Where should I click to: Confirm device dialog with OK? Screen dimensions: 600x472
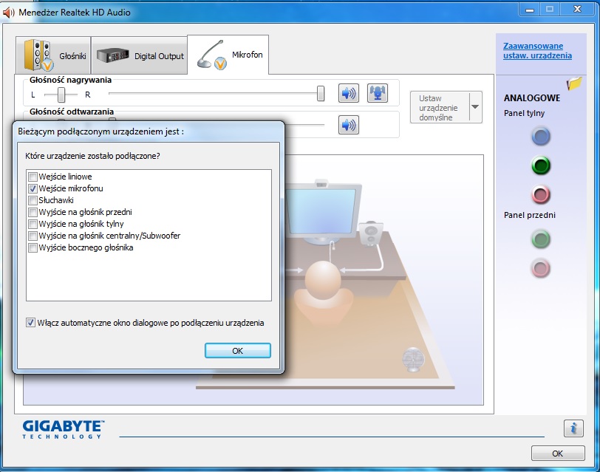[x=238, y=351]
